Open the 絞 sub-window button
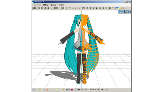163x92 pixels. click(x=94, y=8)
